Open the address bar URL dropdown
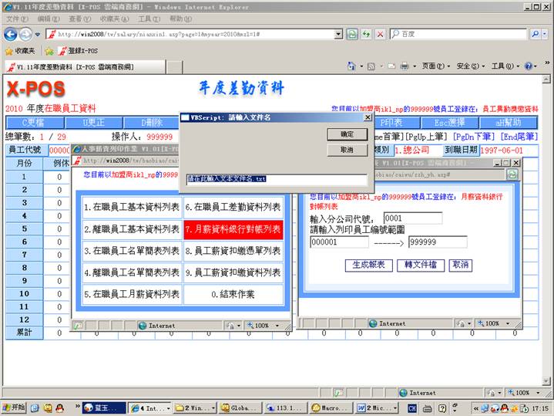Viewport: 554px width, 416px height. click(337, 34)
